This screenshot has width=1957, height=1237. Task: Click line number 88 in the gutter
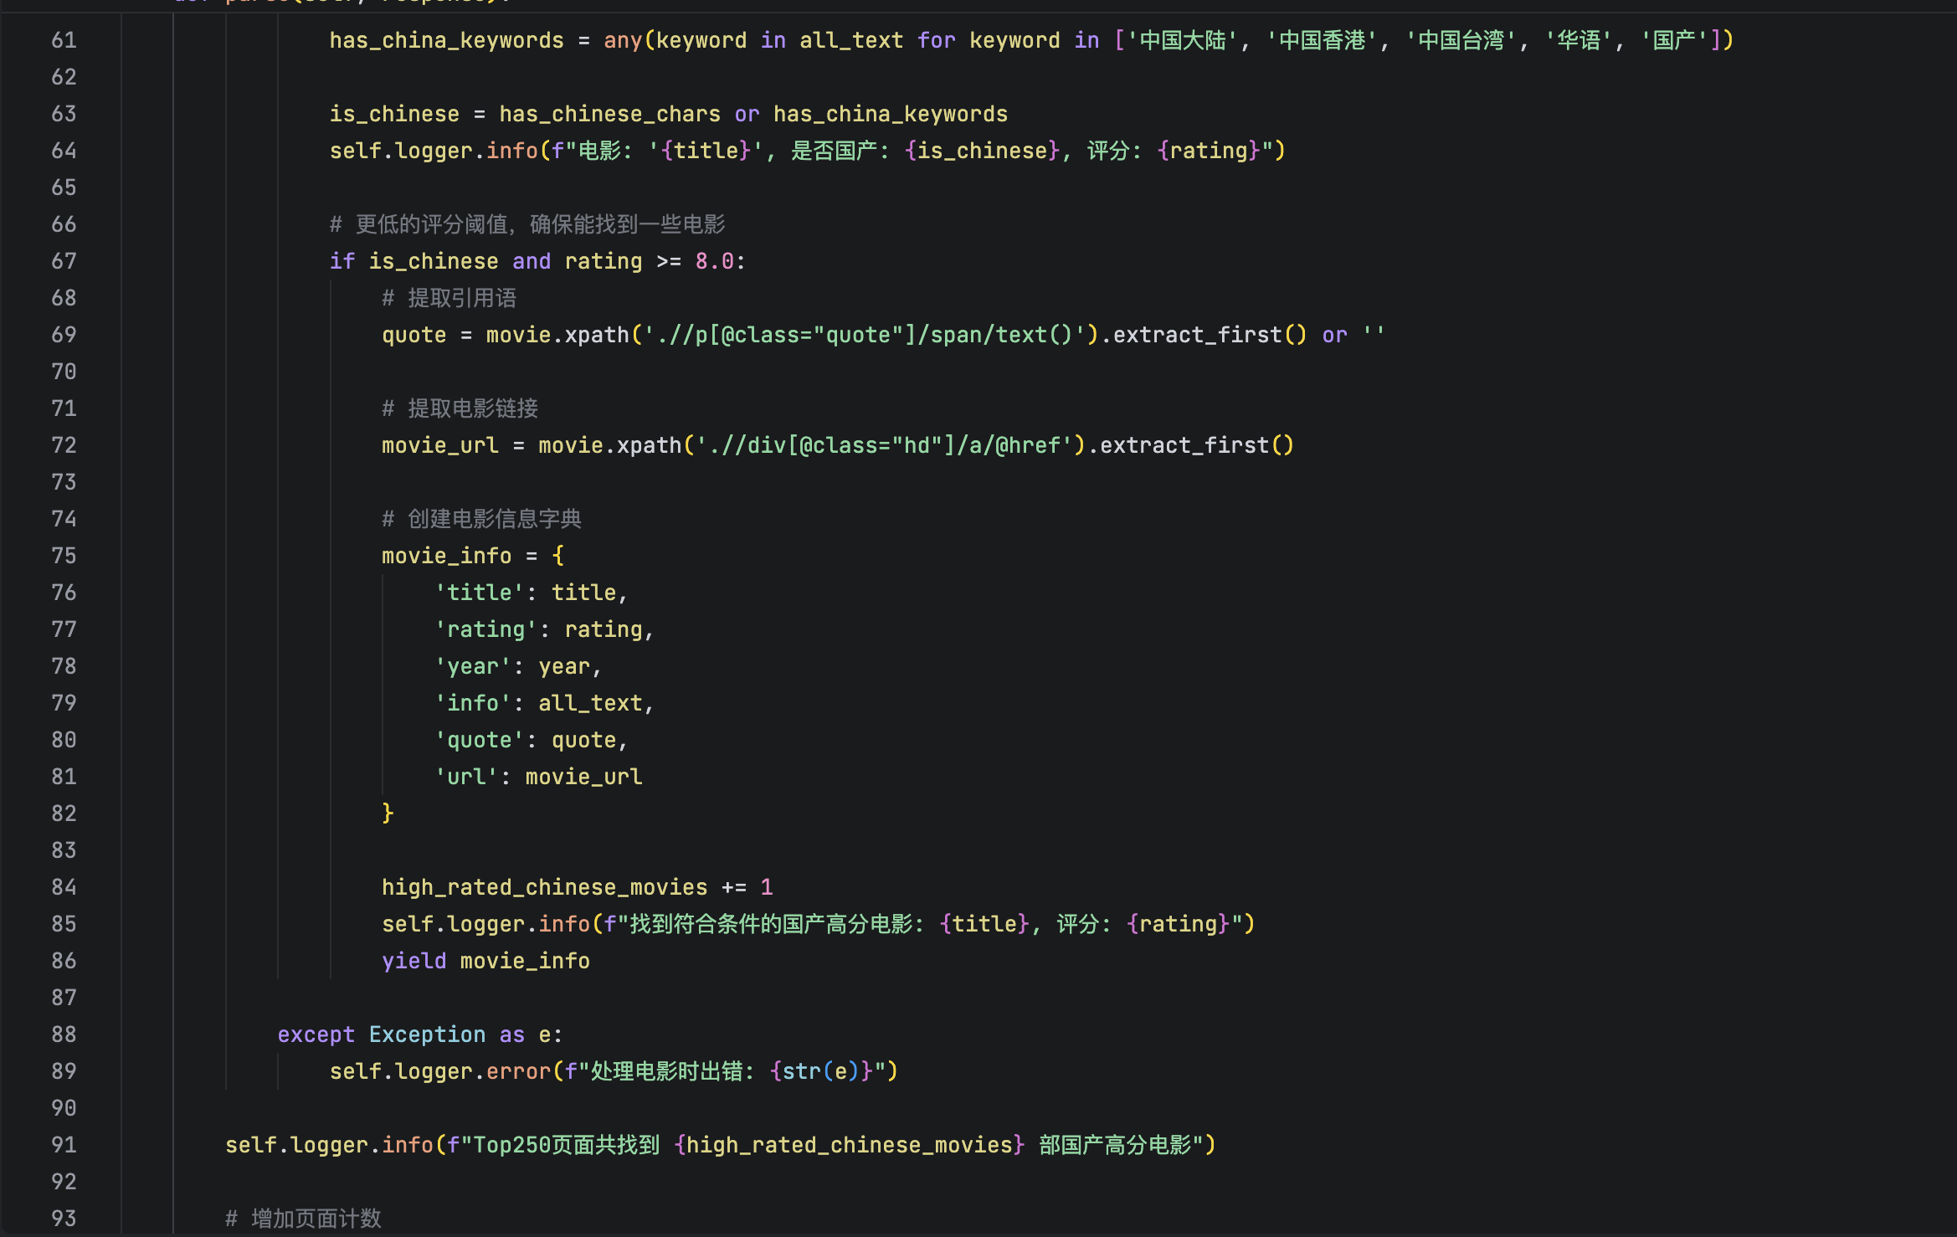click(x=64, y=1034)
